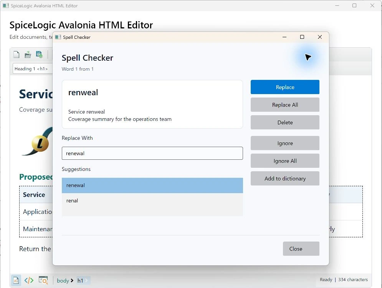This screenshot has height=288, width=382.
Task: Click the Replace All button
Action: click(285, 105)
